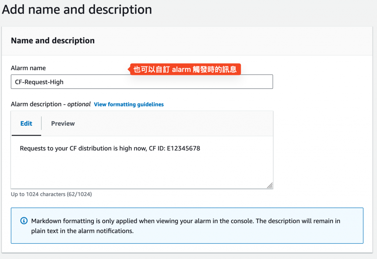Click the plain text in alarm notifications line
The image size is (377, 259).
[82, 231]
